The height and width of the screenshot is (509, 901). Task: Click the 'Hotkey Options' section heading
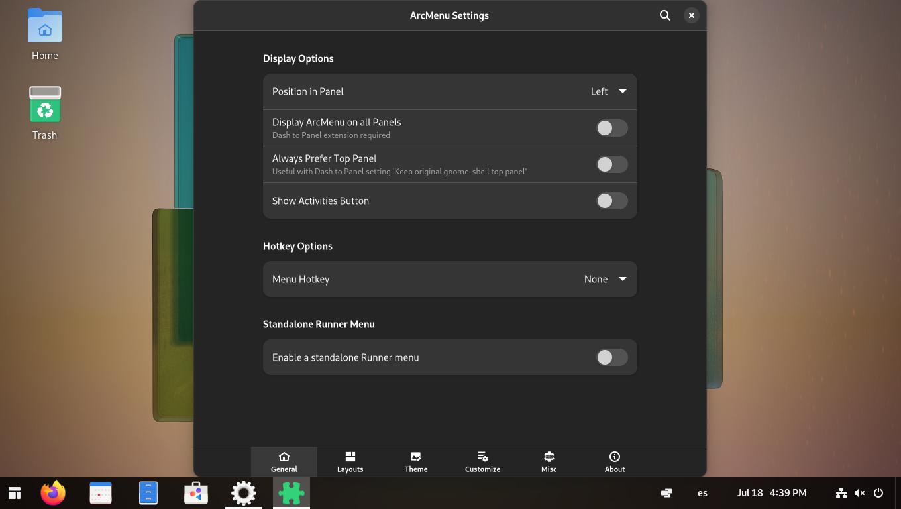click(x=297, y=246)
